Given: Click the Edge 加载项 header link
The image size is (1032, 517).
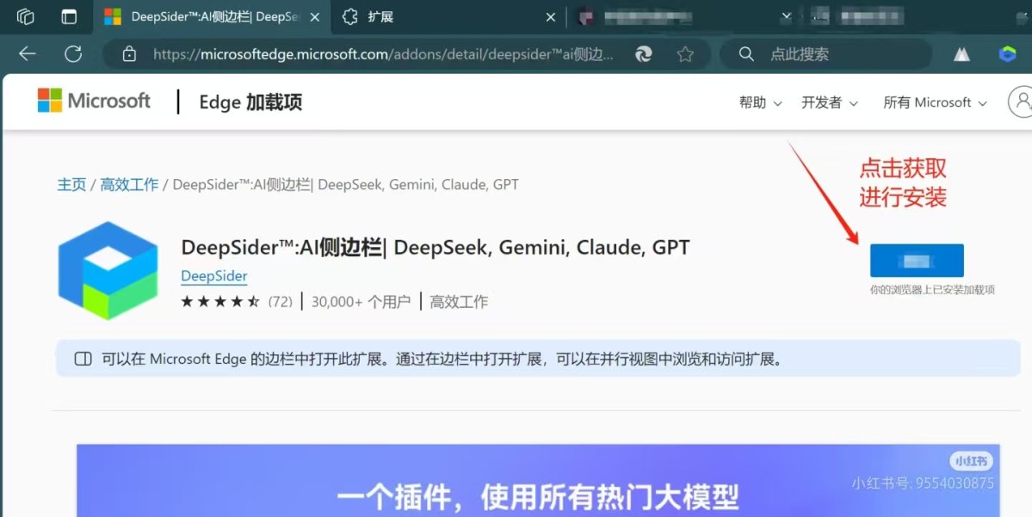Looking at the screenshot, I should (x=250, y=102).
